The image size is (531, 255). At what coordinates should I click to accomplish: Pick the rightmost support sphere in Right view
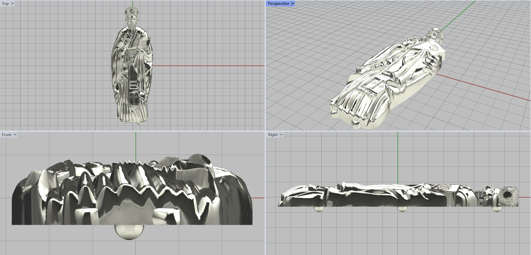(x=496, y=209)
